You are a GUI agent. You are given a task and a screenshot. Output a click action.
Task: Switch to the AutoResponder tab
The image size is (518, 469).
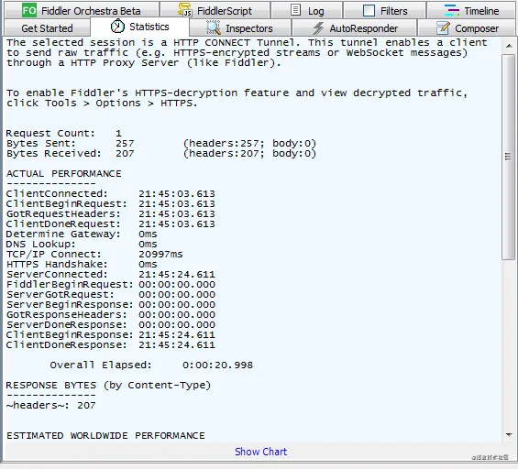pyautogui.click(x=355, y=28)
